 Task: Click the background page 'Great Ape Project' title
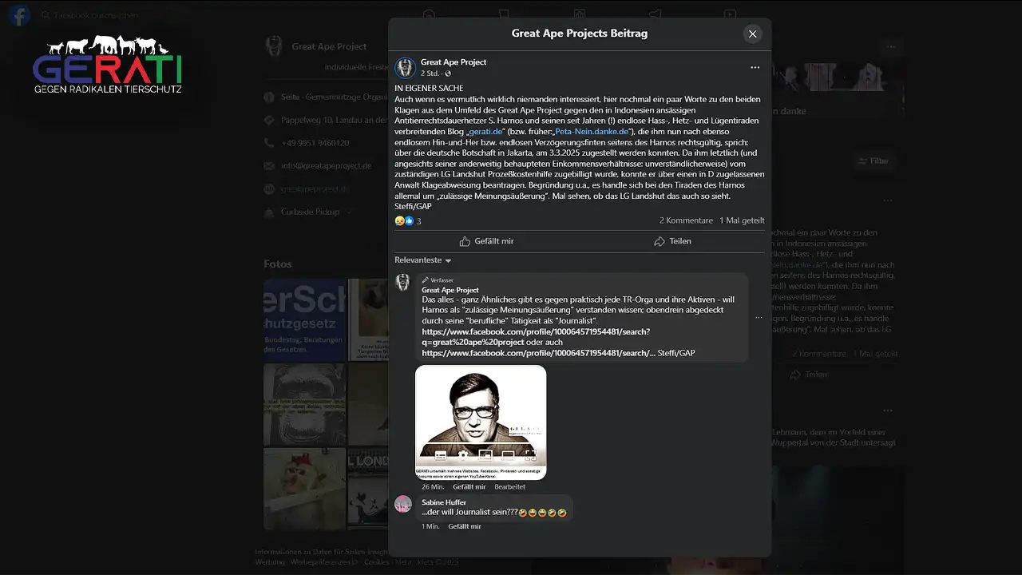[329, 46]
